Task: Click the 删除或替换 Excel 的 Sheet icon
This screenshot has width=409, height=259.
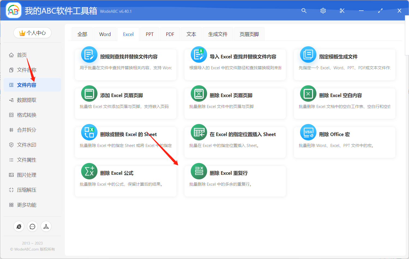Action: tap(89, 132)
